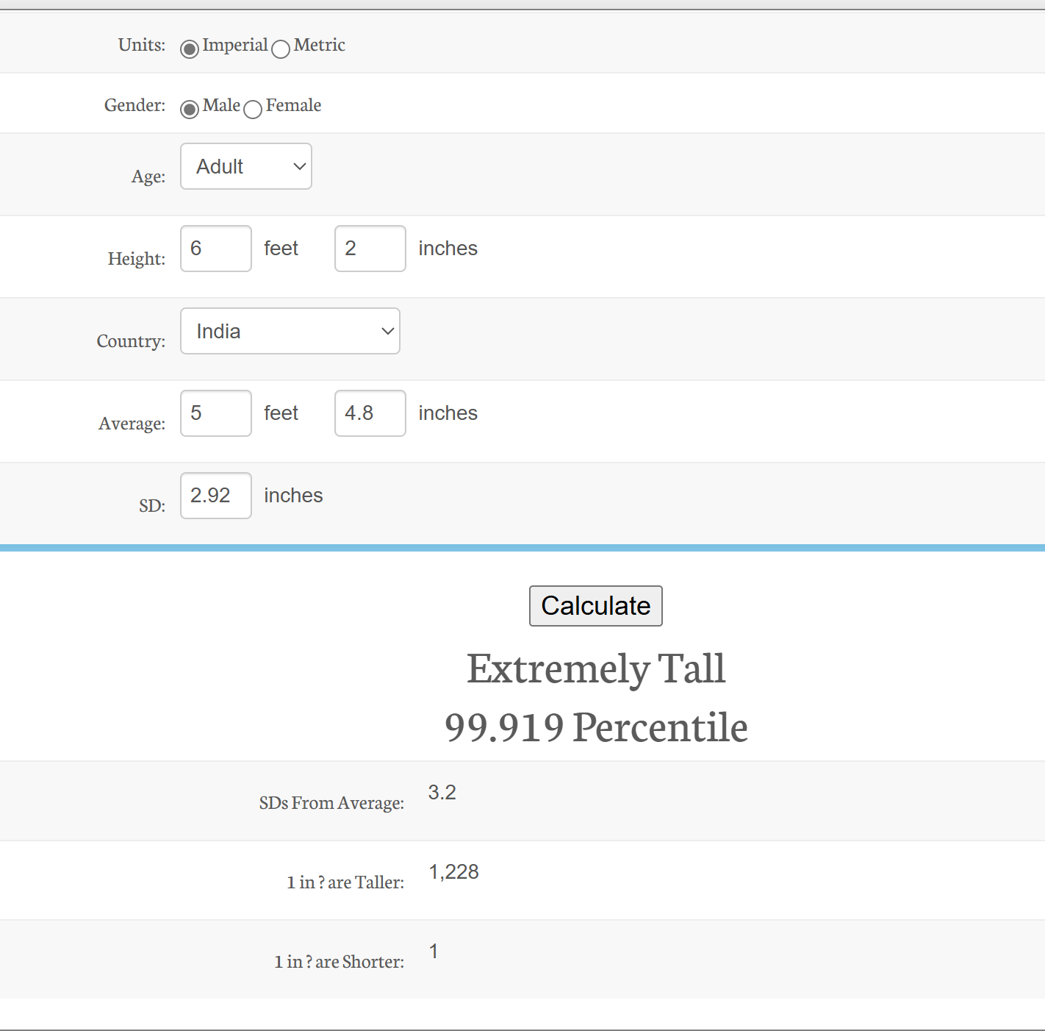Click the 1,228 taller ratio value
The width and height of the screenshot is (1045, 1031).
click(x=453, y=872)
